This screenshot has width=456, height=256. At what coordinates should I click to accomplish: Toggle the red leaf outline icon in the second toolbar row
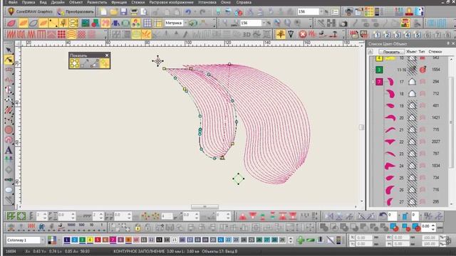coord(11,23)
